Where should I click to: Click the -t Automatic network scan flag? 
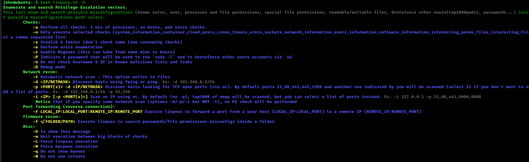(x=35, y=77)
